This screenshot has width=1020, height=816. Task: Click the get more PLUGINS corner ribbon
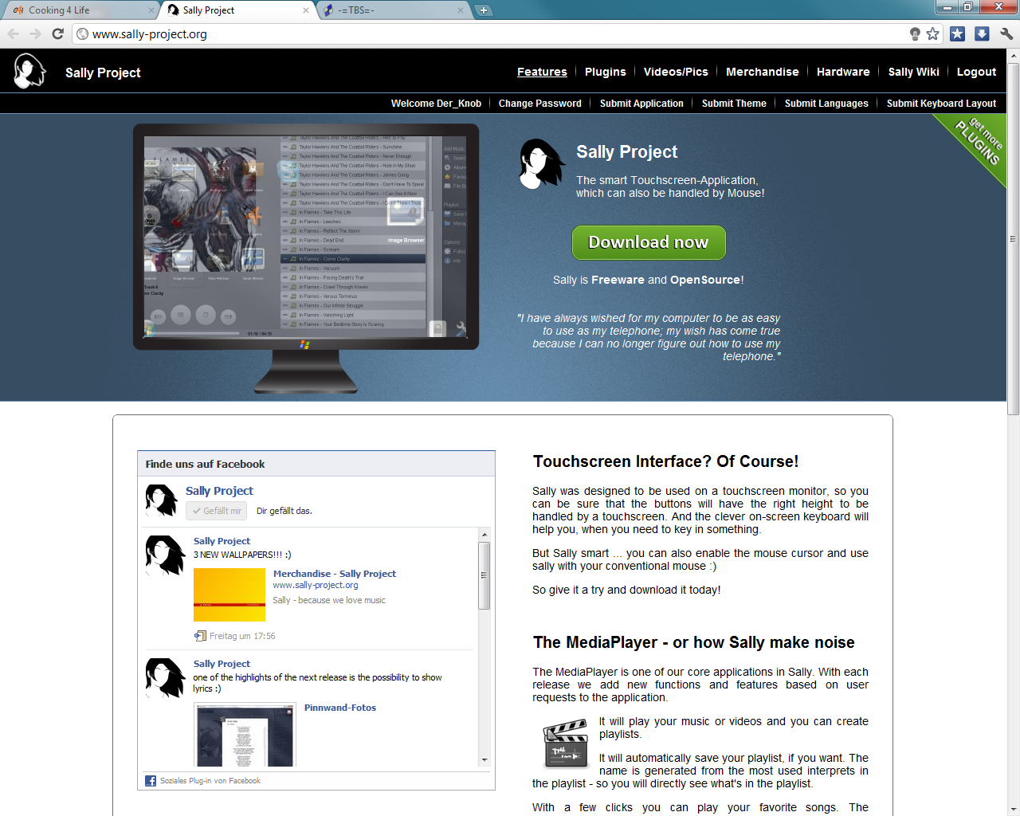click(979, 142)
